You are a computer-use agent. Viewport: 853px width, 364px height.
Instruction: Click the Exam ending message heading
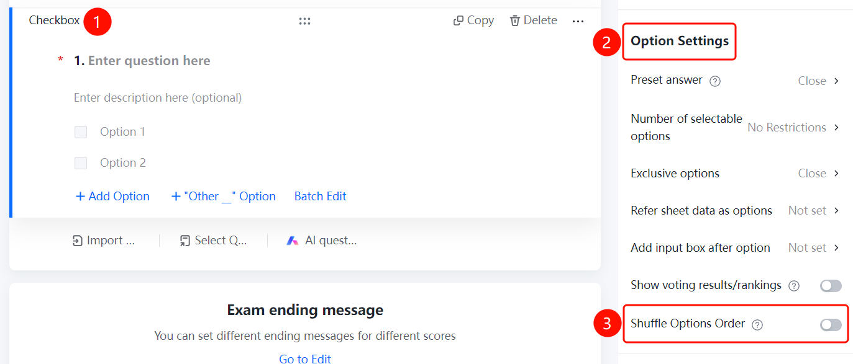coord(305,310)
